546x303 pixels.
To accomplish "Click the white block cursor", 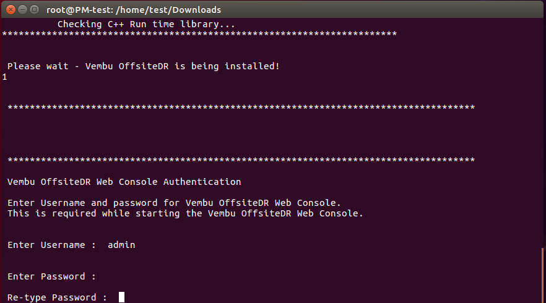I will [121, 297].
